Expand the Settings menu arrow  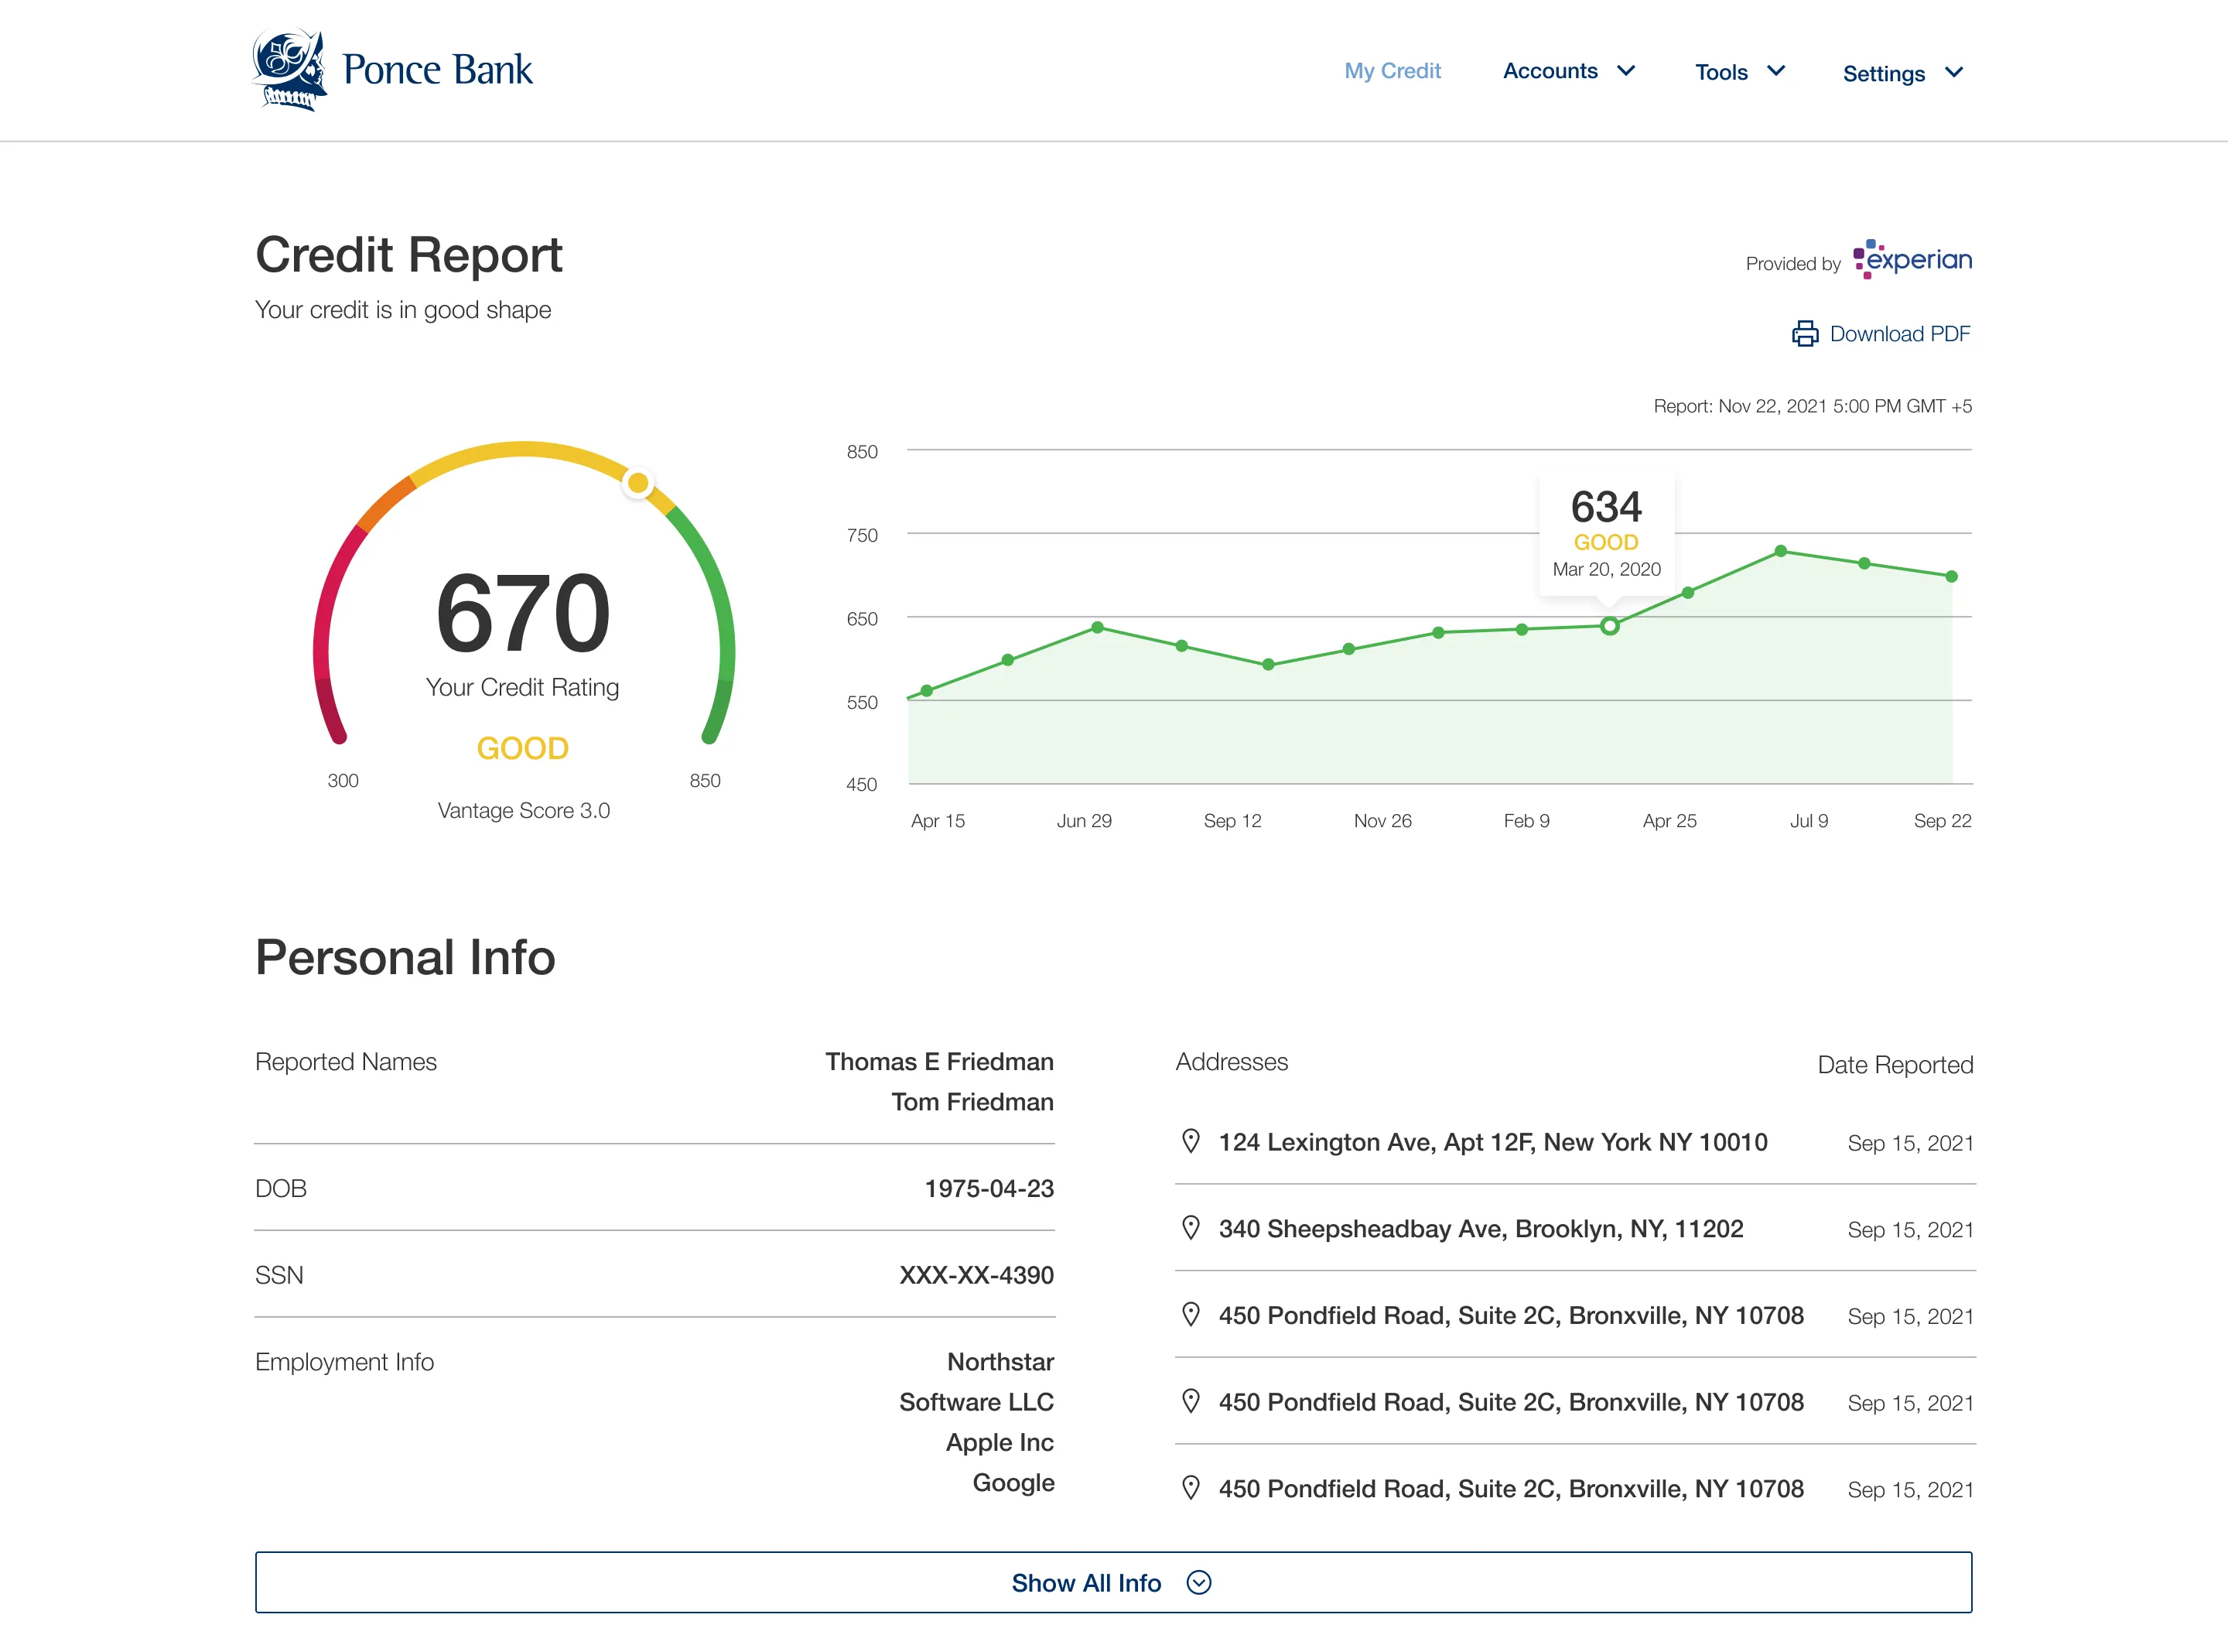(x=1954, y=73)
